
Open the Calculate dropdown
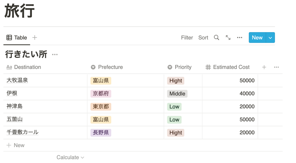tap(70, 157)
